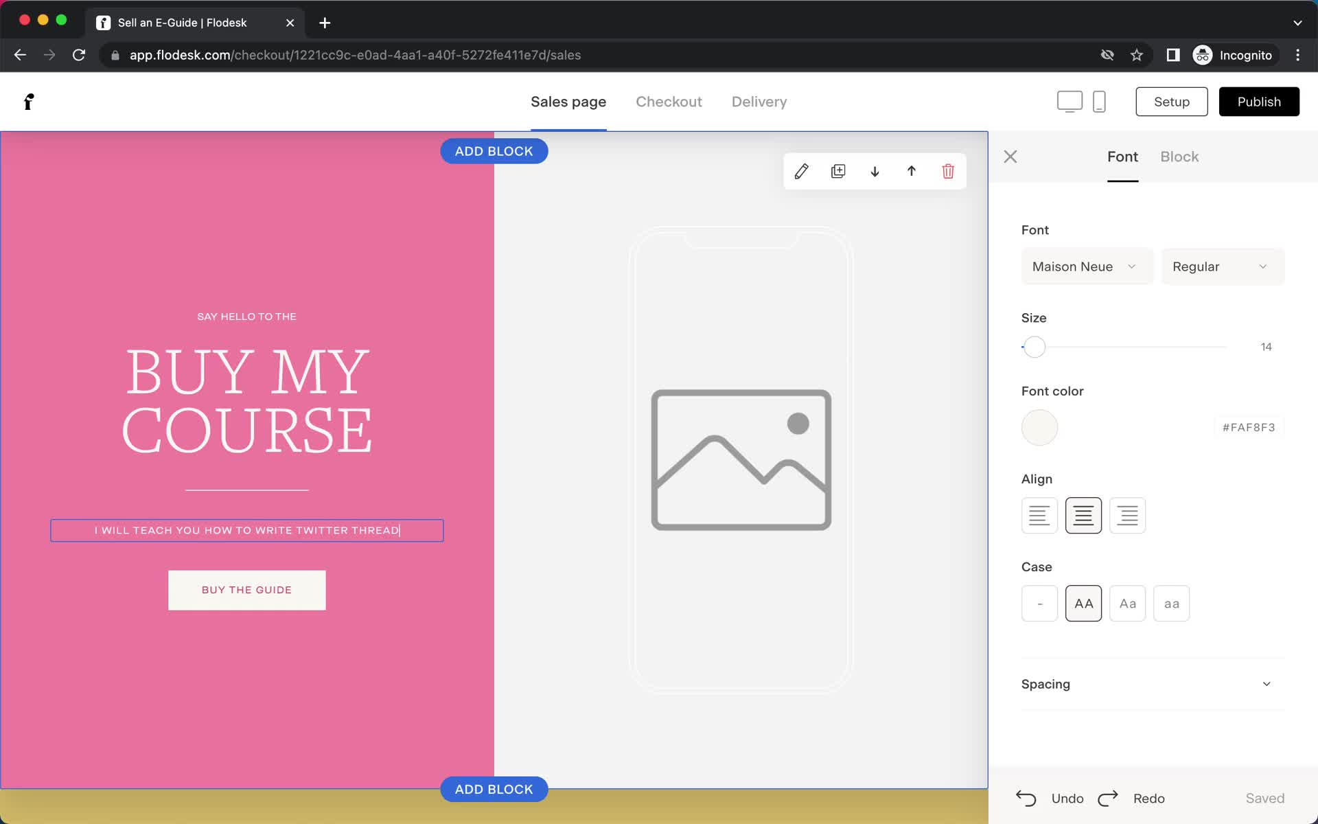Click the Publish button
The height and width of the screenshot is (824, 1318).
1259,102
